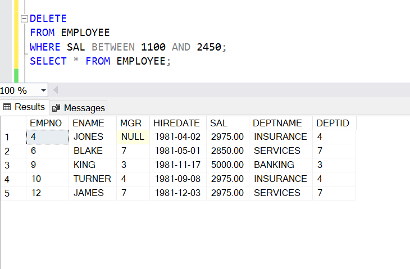Click the KING name cell

pyautogui.click(x=93, y=165)
